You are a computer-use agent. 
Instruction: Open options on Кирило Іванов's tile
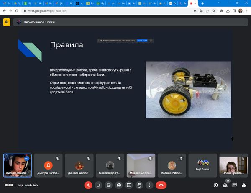point(27,158)
